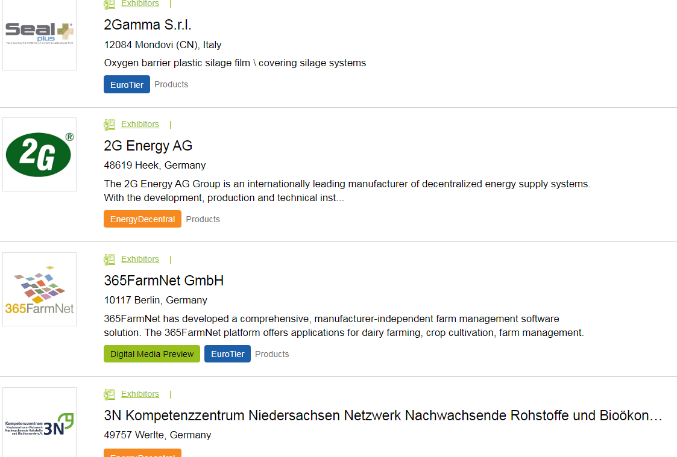The width and height of the screenshot is (677, 457).
Task: Open Exhibitors link above 365FarmNet GmbH
Action: point(140,259)
